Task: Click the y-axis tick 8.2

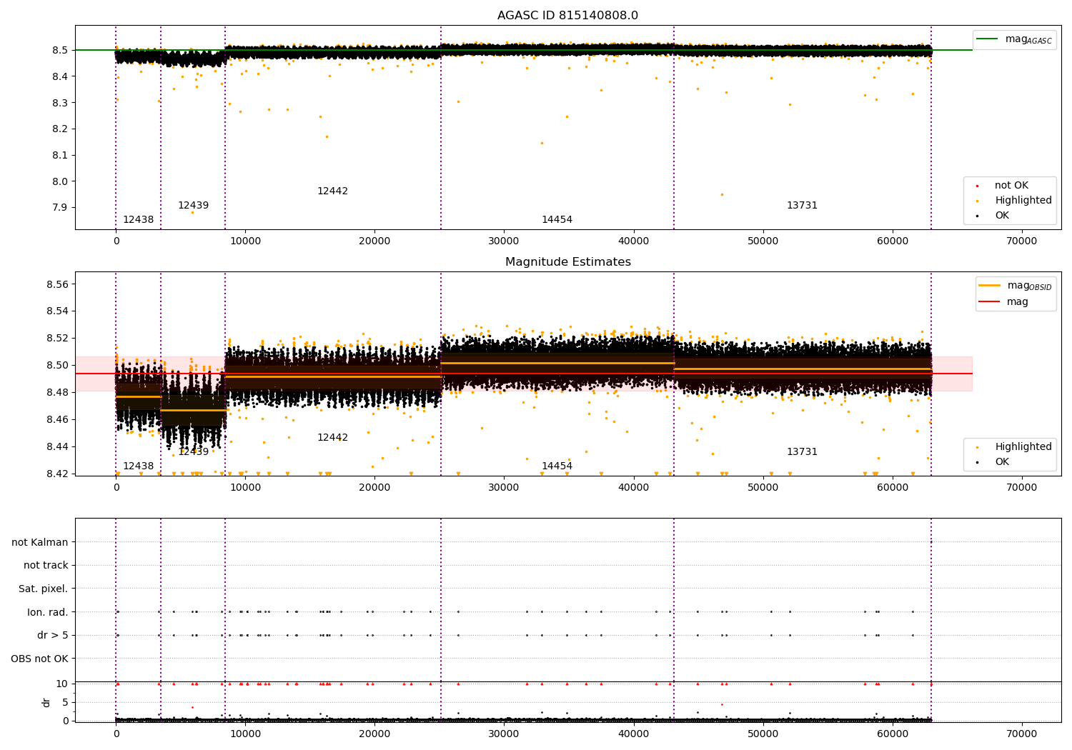Action: (61, 129)
